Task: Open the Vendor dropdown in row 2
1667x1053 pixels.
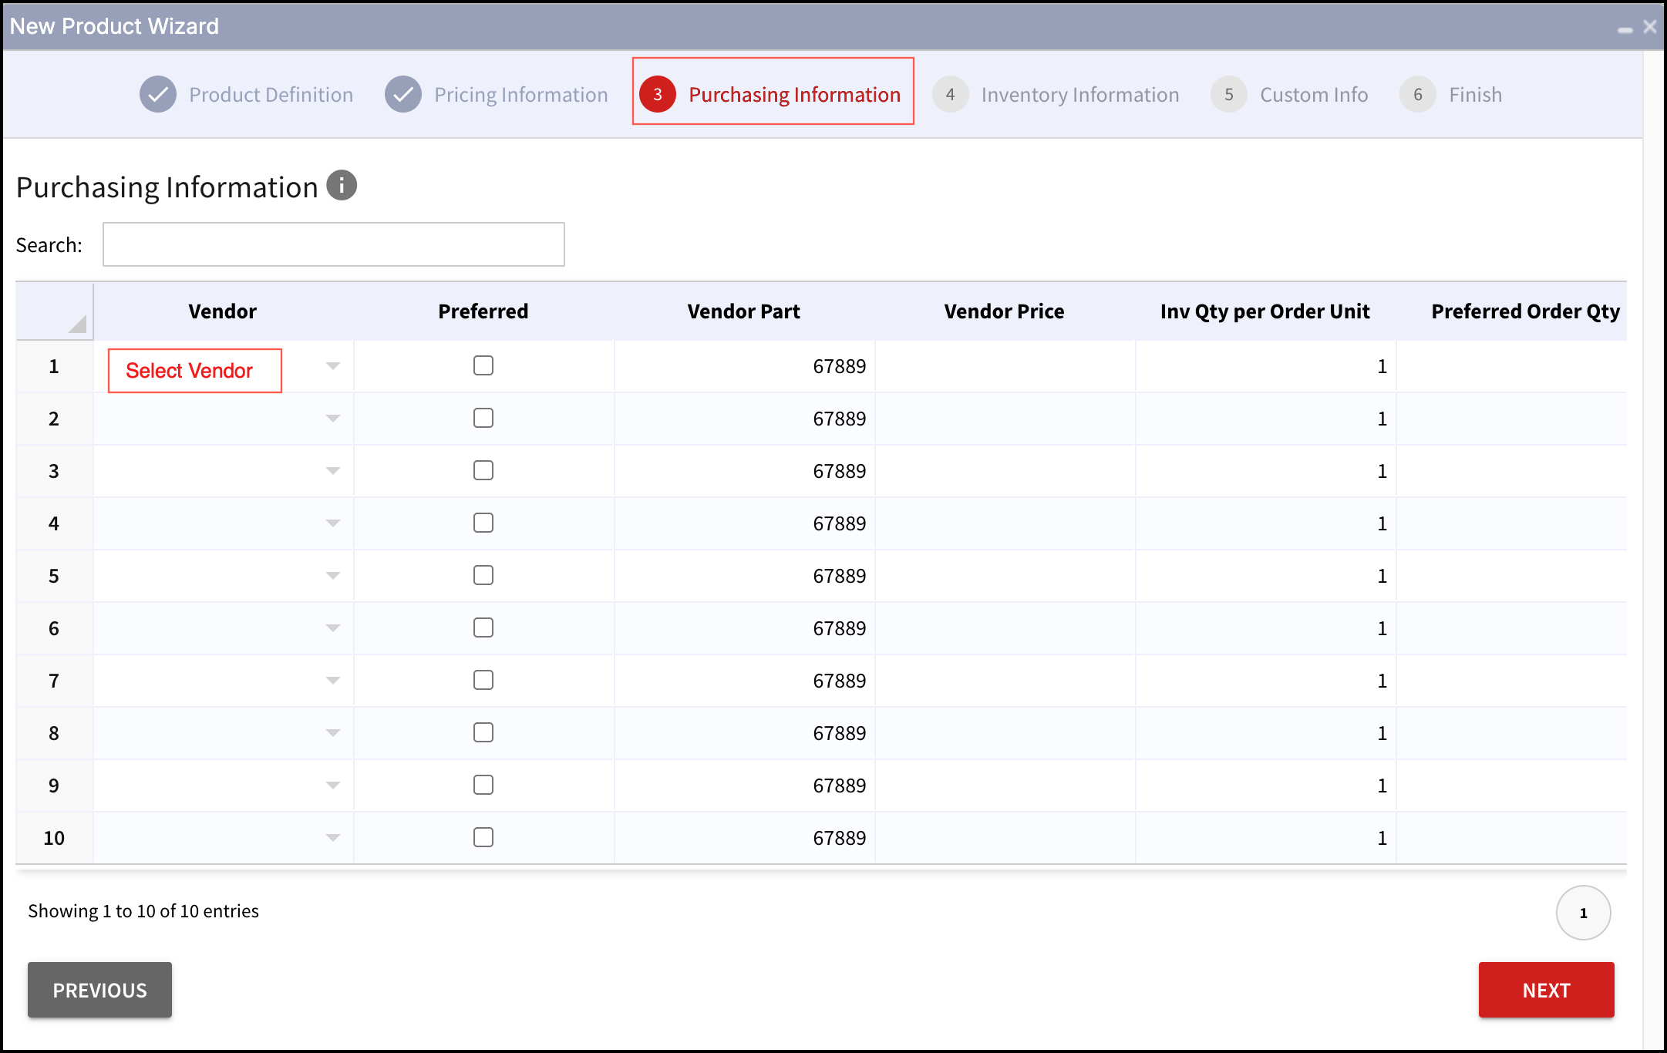Action: click(x=333, y=419)
